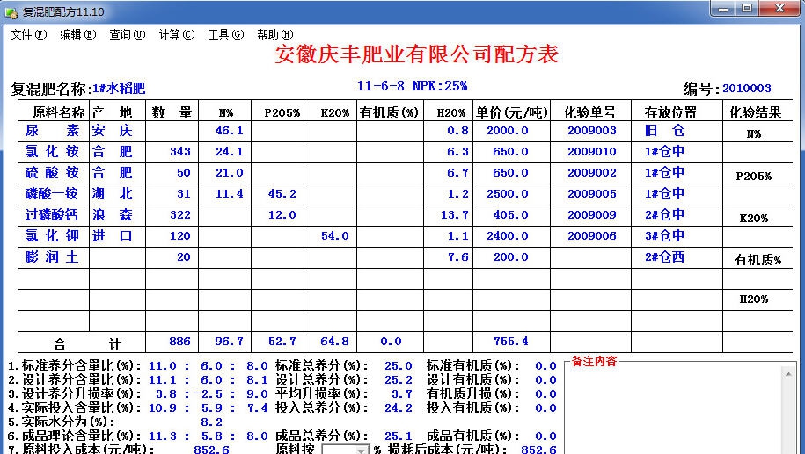
Task: Click test number 2009010
Action: pyautogui.click(x=591, y=152)
